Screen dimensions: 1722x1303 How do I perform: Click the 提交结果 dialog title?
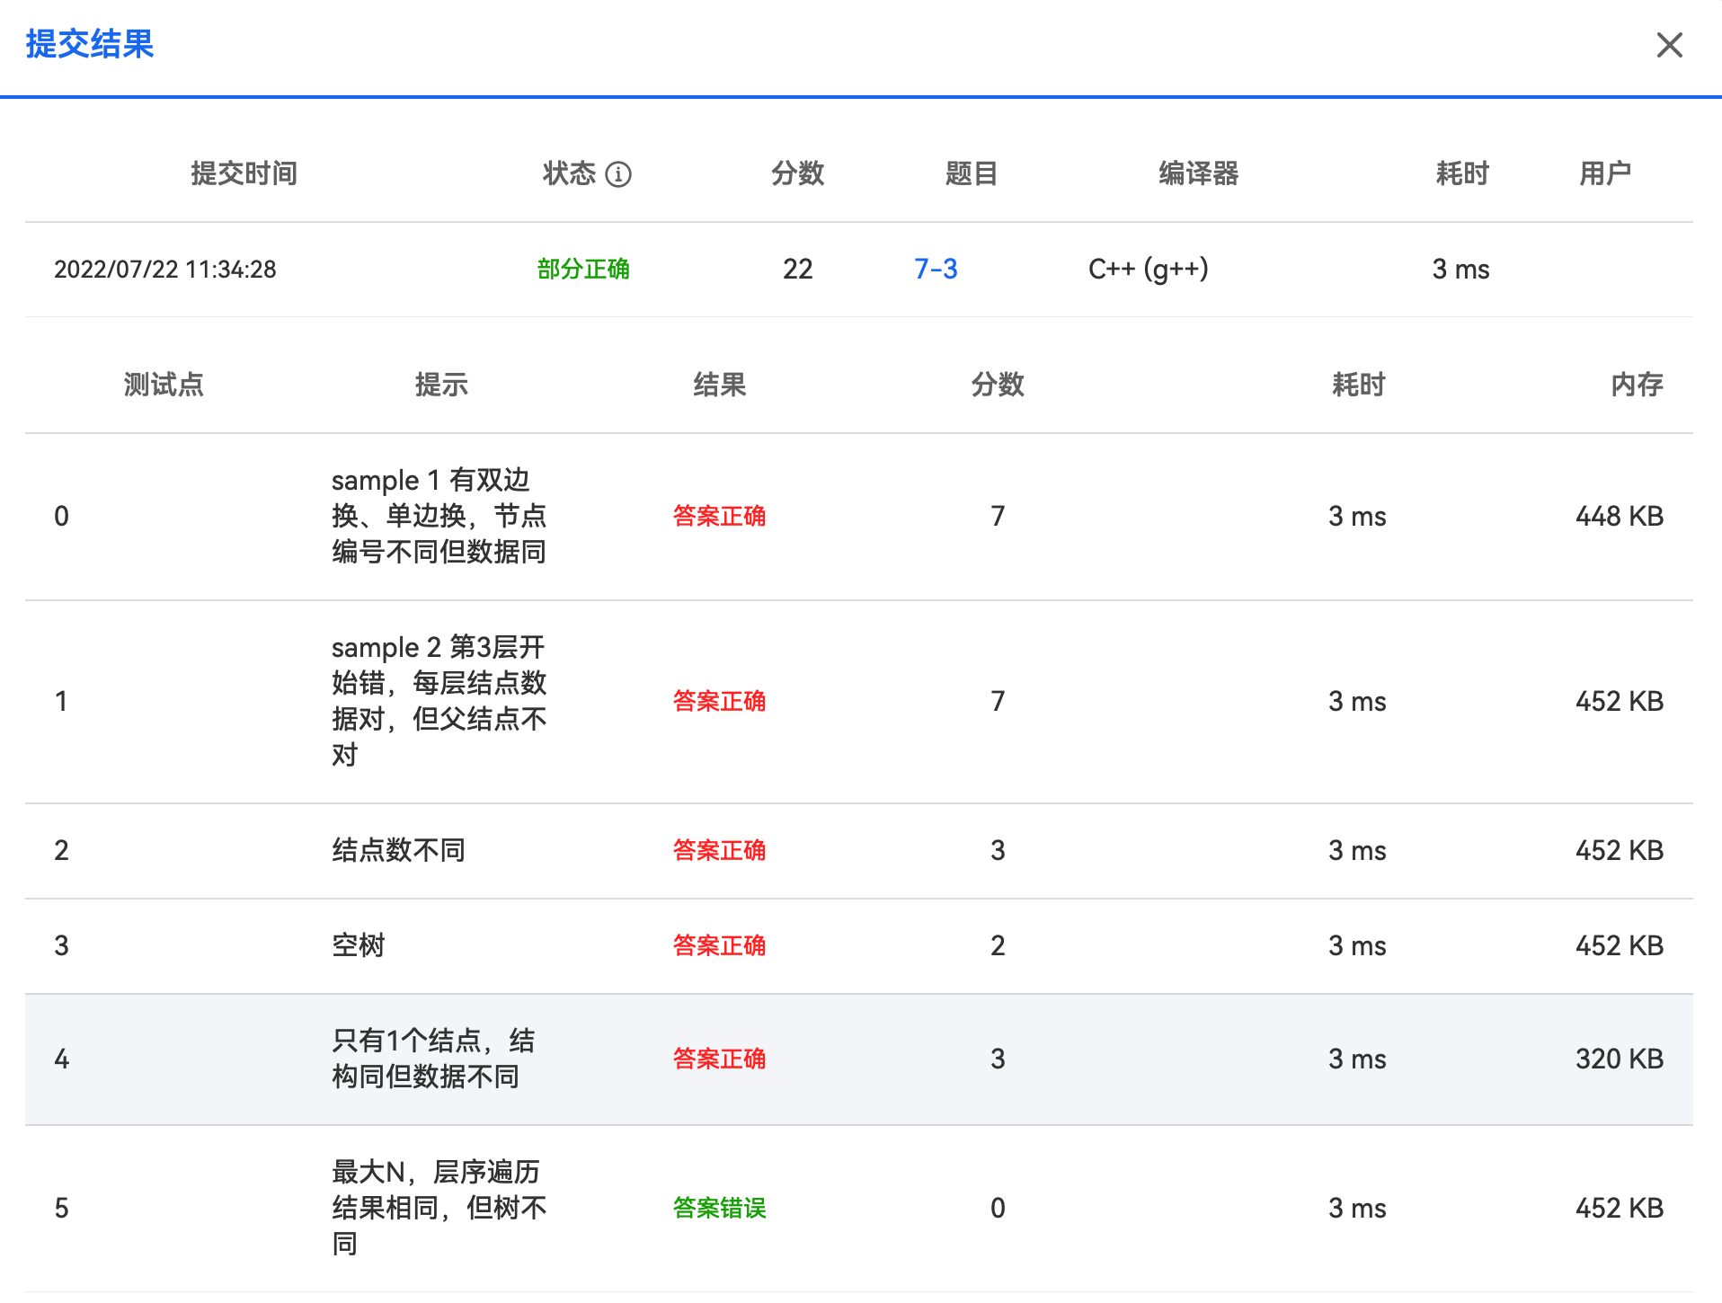(x=90, y=44)
